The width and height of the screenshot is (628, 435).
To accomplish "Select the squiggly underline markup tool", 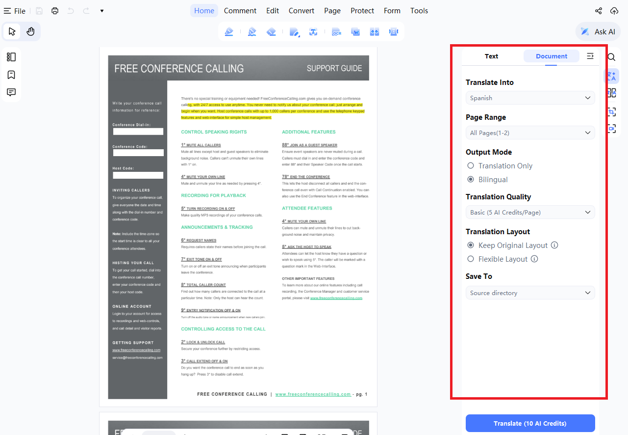I will pos(252,32).
